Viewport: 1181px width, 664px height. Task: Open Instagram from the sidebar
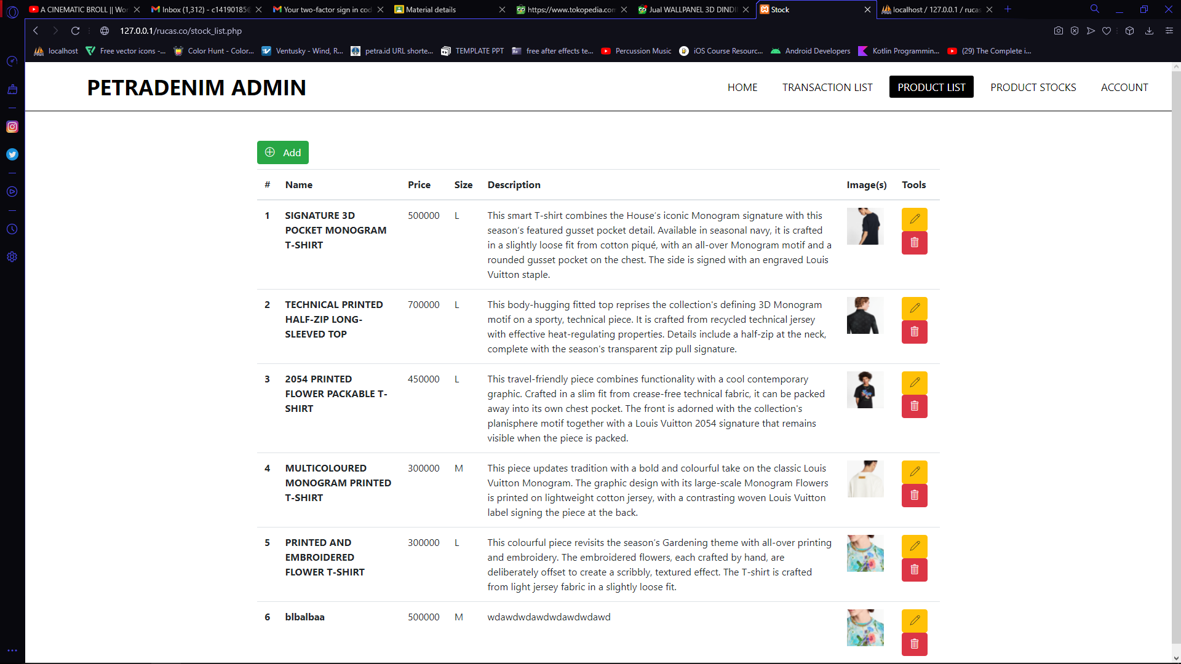coord(12,127)
